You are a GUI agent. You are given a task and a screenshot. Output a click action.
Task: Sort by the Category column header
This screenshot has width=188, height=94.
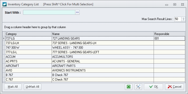coord(28,34)
